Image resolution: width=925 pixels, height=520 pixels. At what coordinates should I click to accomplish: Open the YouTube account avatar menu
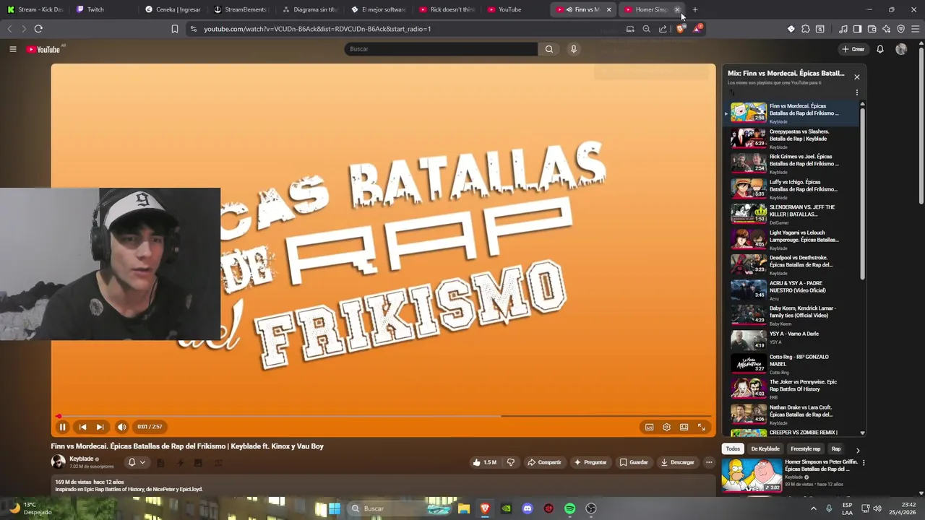901,49
